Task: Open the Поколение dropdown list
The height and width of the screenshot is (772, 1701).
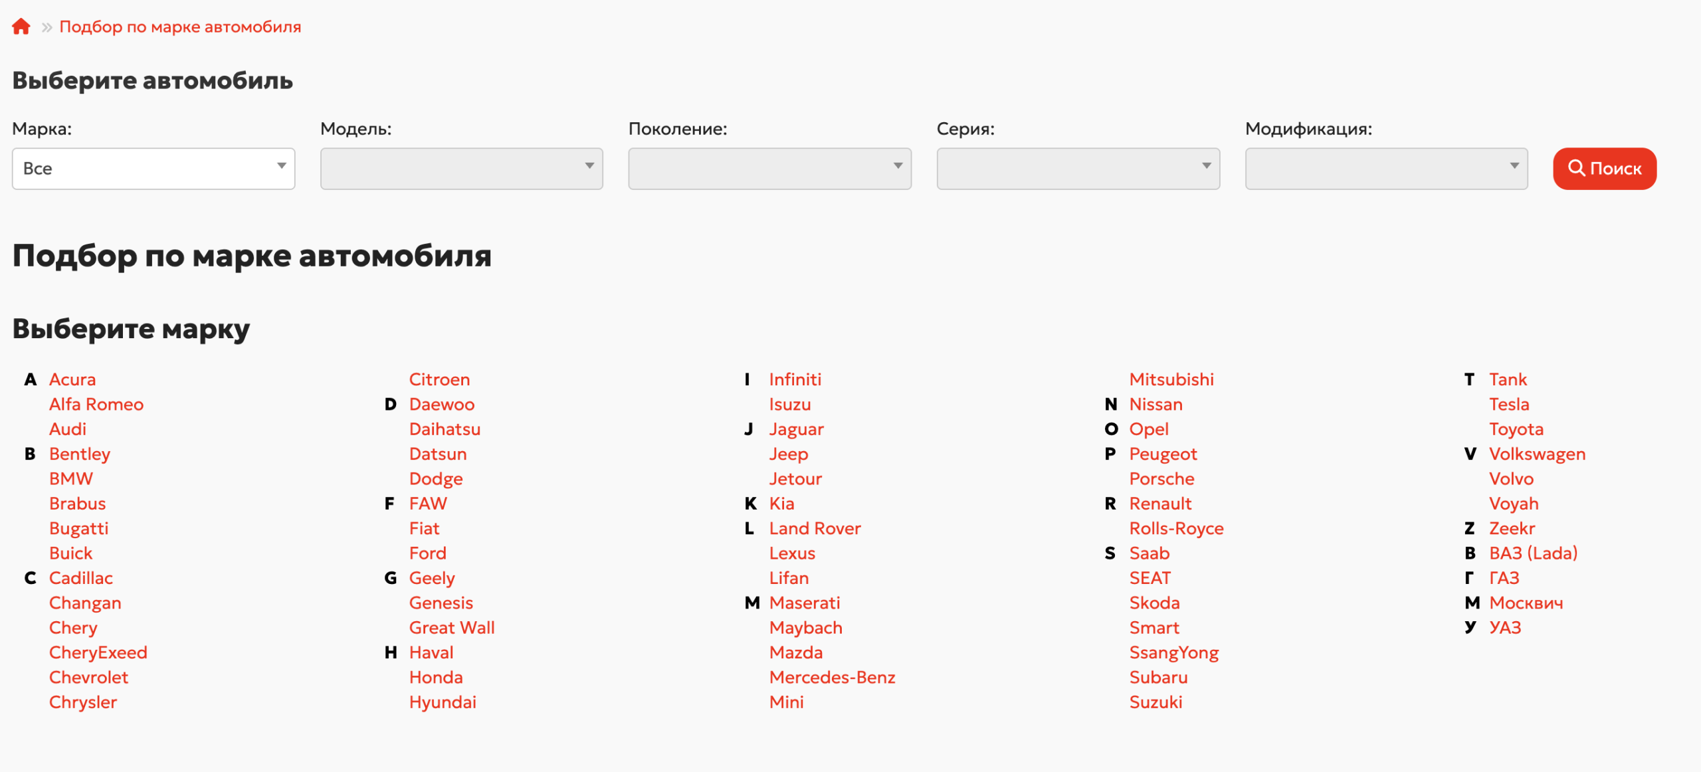Action: point(769,169)
